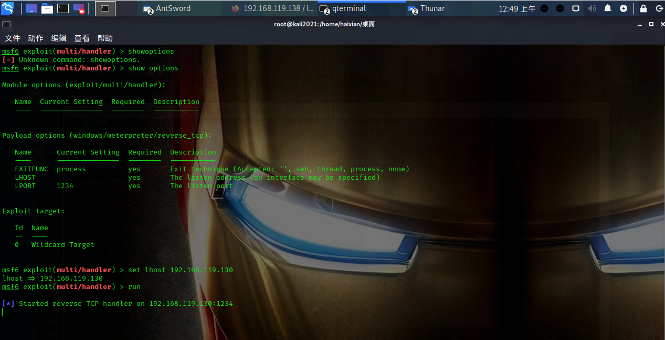Click the 'process' EXITFUNC setting value

click(x=71, y=169)
